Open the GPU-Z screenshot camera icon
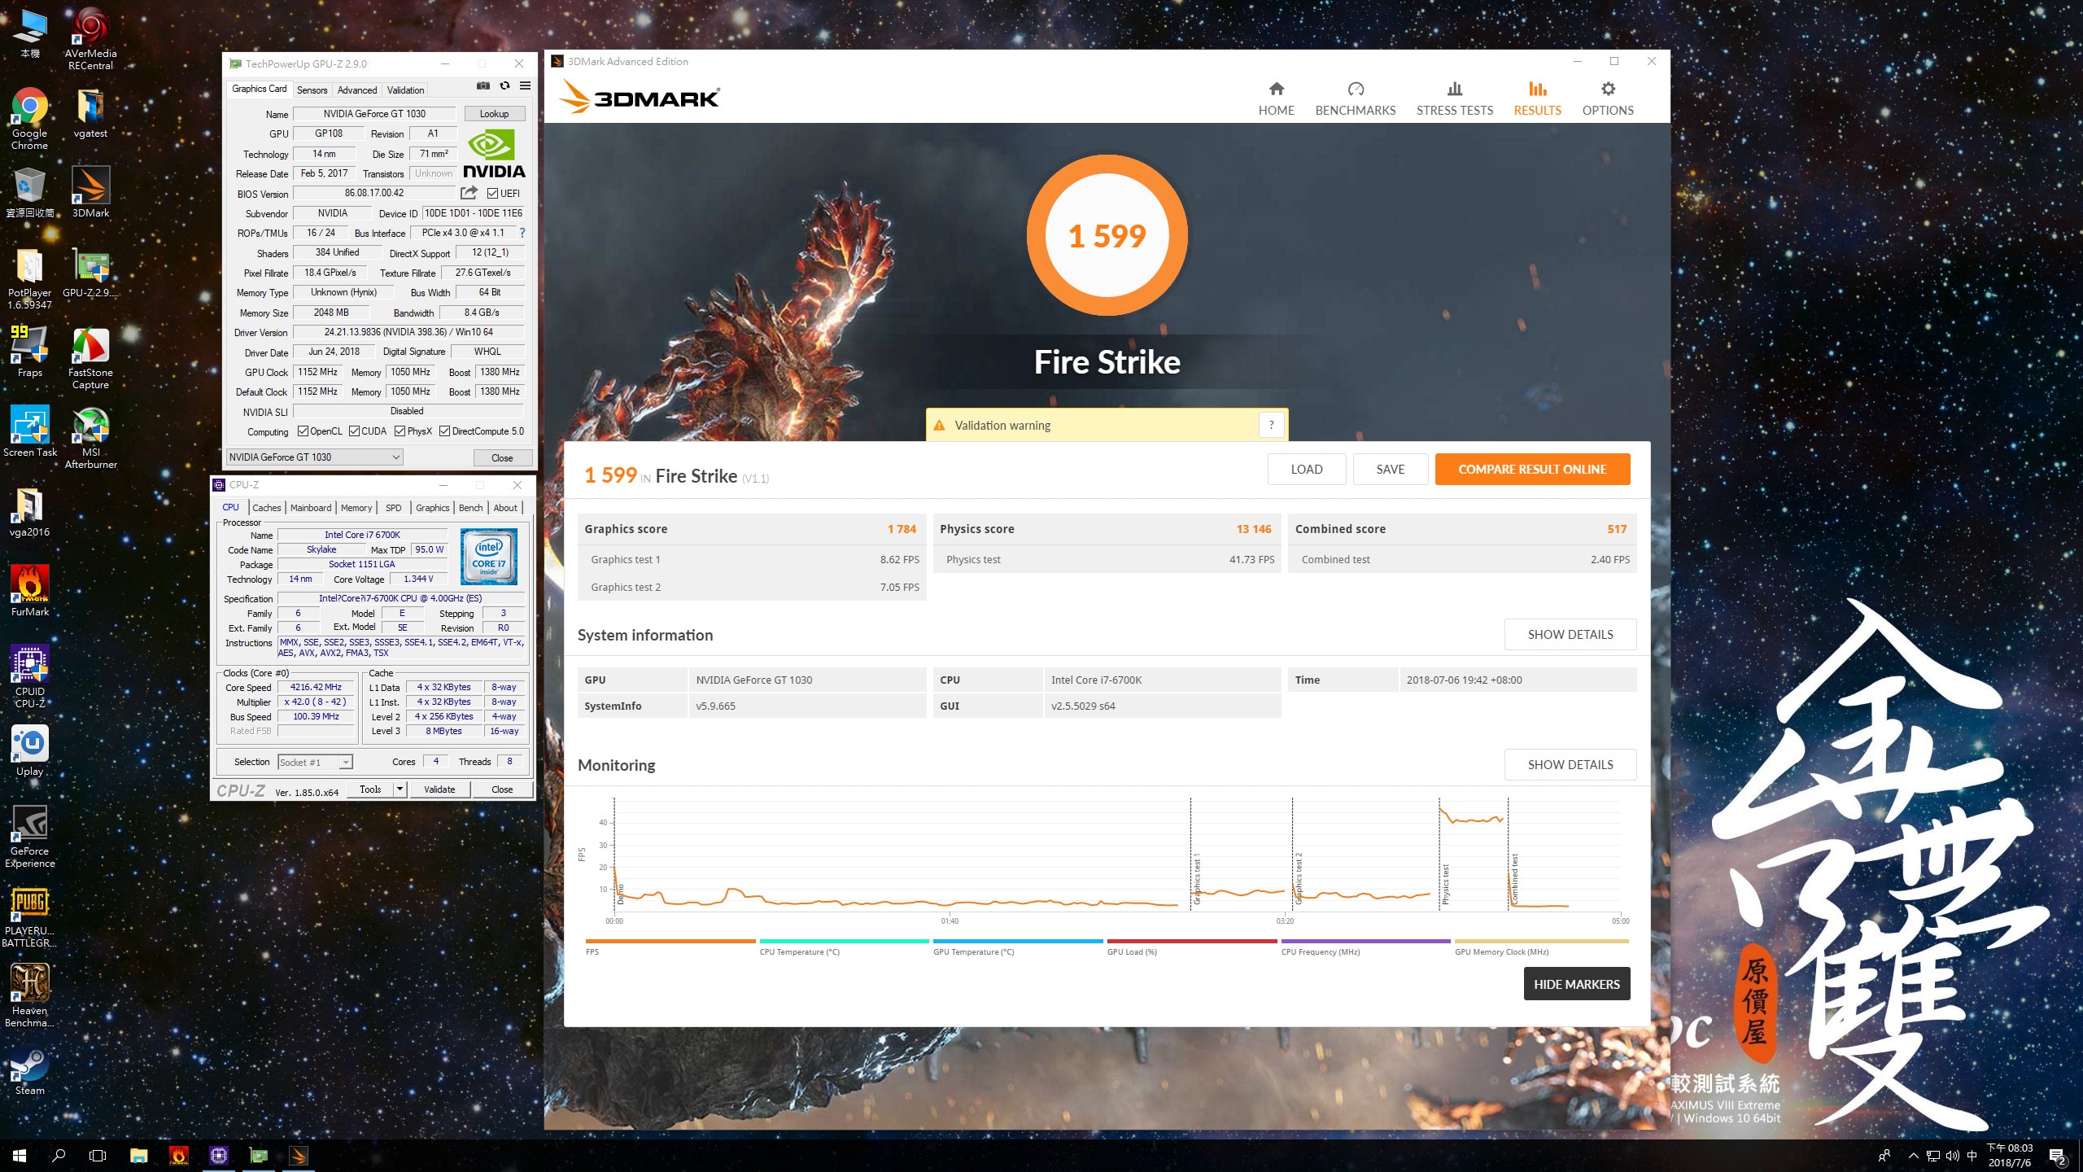 pos(483,86)
